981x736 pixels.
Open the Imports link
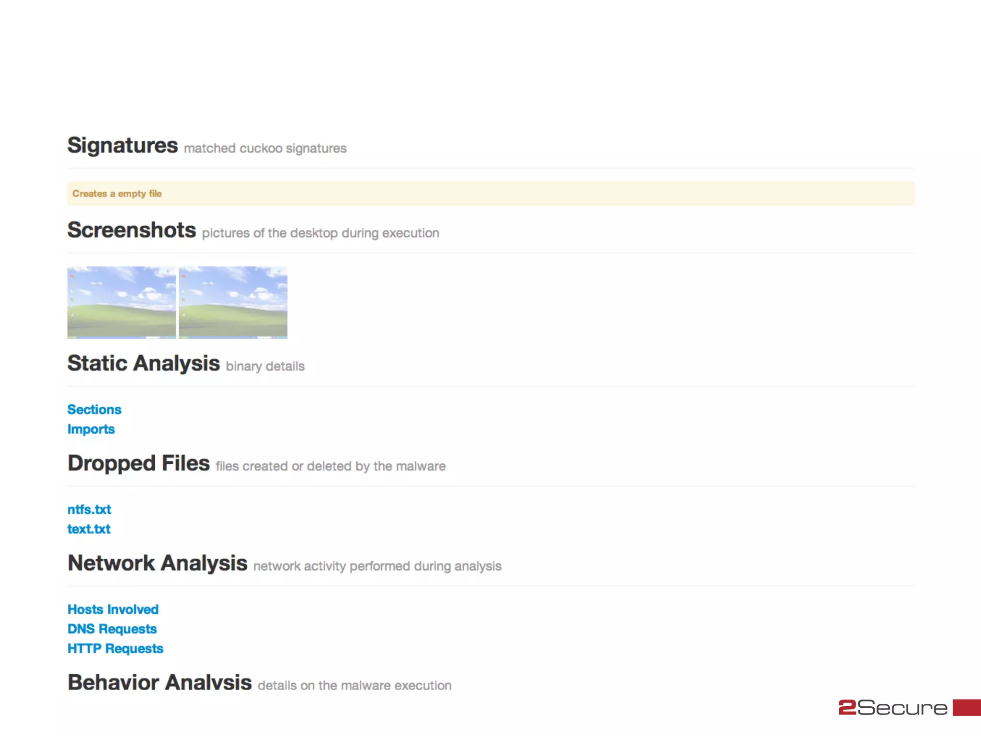click(91, 429)
